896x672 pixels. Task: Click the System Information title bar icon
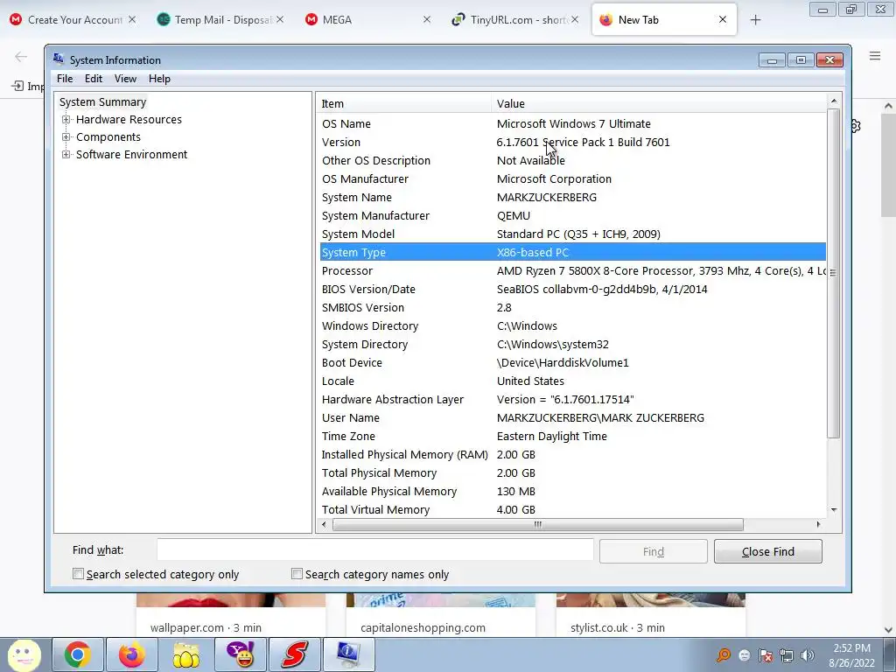pyautogui.click(x=59, y=59)
